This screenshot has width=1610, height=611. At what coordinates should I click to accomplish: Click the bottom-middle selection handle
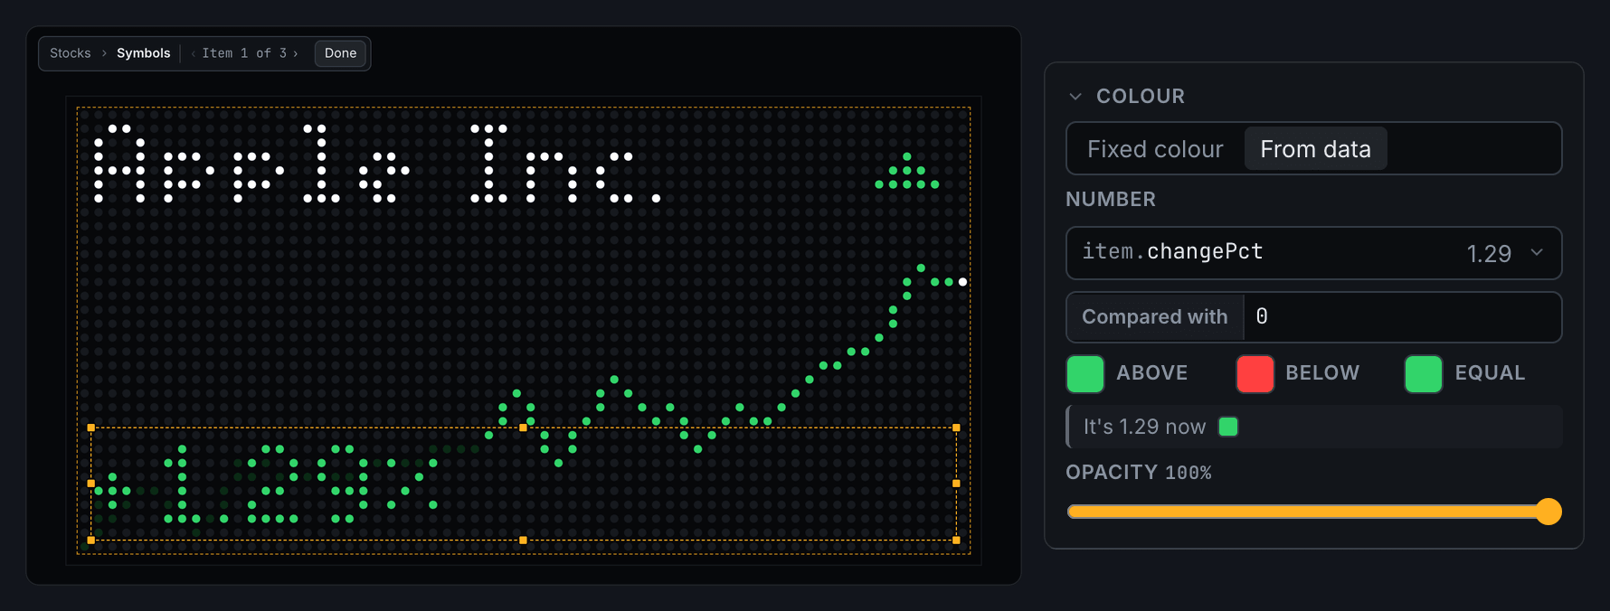(523, 540)
